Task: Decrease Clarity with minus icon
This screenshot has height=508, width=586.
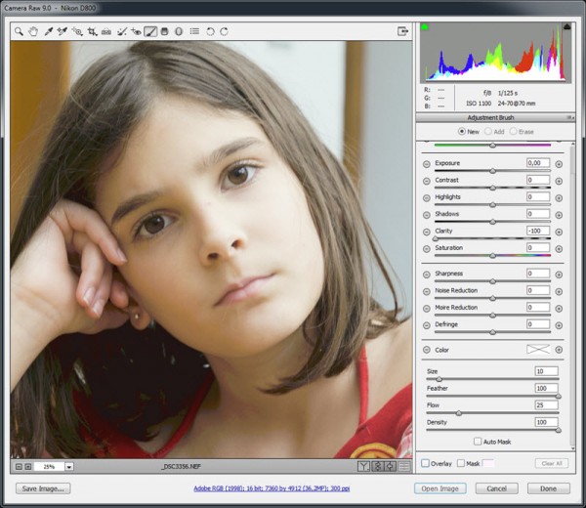Action: point(427,232)
